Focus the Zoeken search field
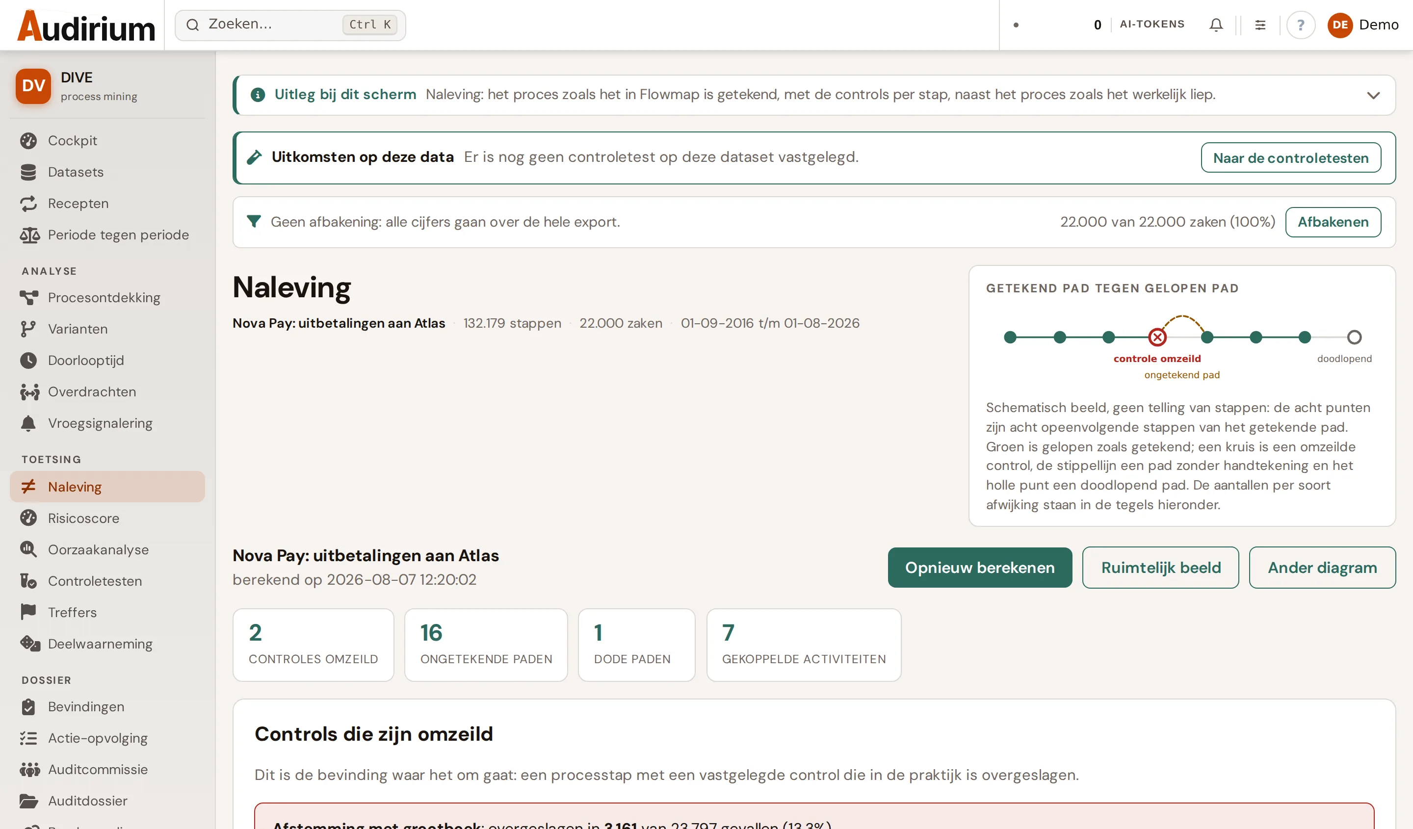Screen dimensions: 1413x829 coord(290,25)
